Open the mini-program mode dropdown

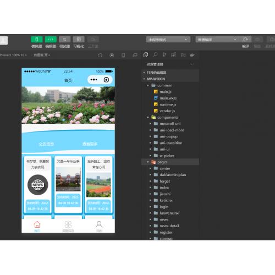(168, 40)
